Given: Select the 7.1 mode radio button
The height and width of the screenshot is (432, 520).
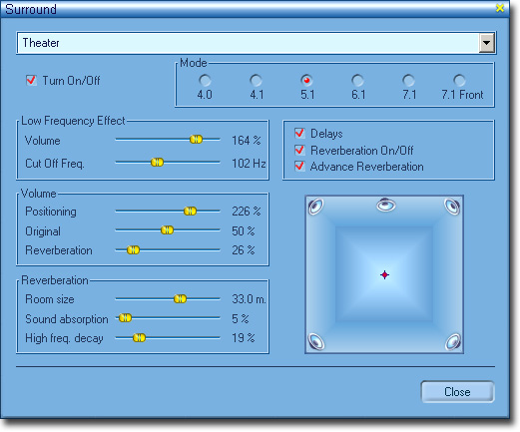Looking at the screenshot, I should [x=408, y=80].
